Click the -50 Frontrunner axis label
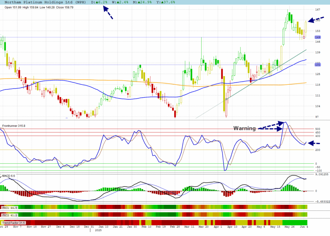This screenshot has width=330, height=236. click(317, 167)
